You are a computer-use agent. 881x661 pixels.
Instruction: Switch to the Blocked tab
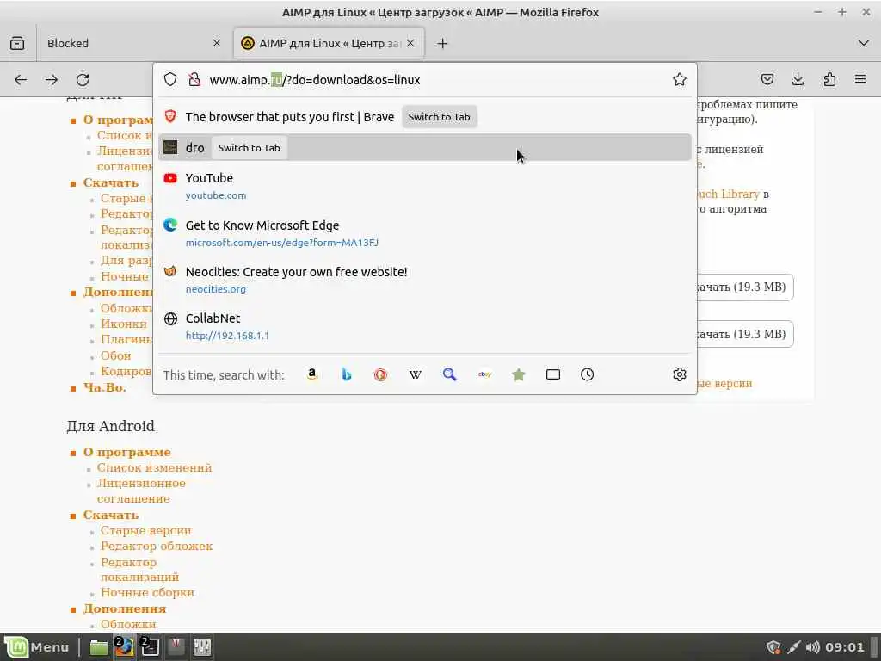click(x=133, y=43)
